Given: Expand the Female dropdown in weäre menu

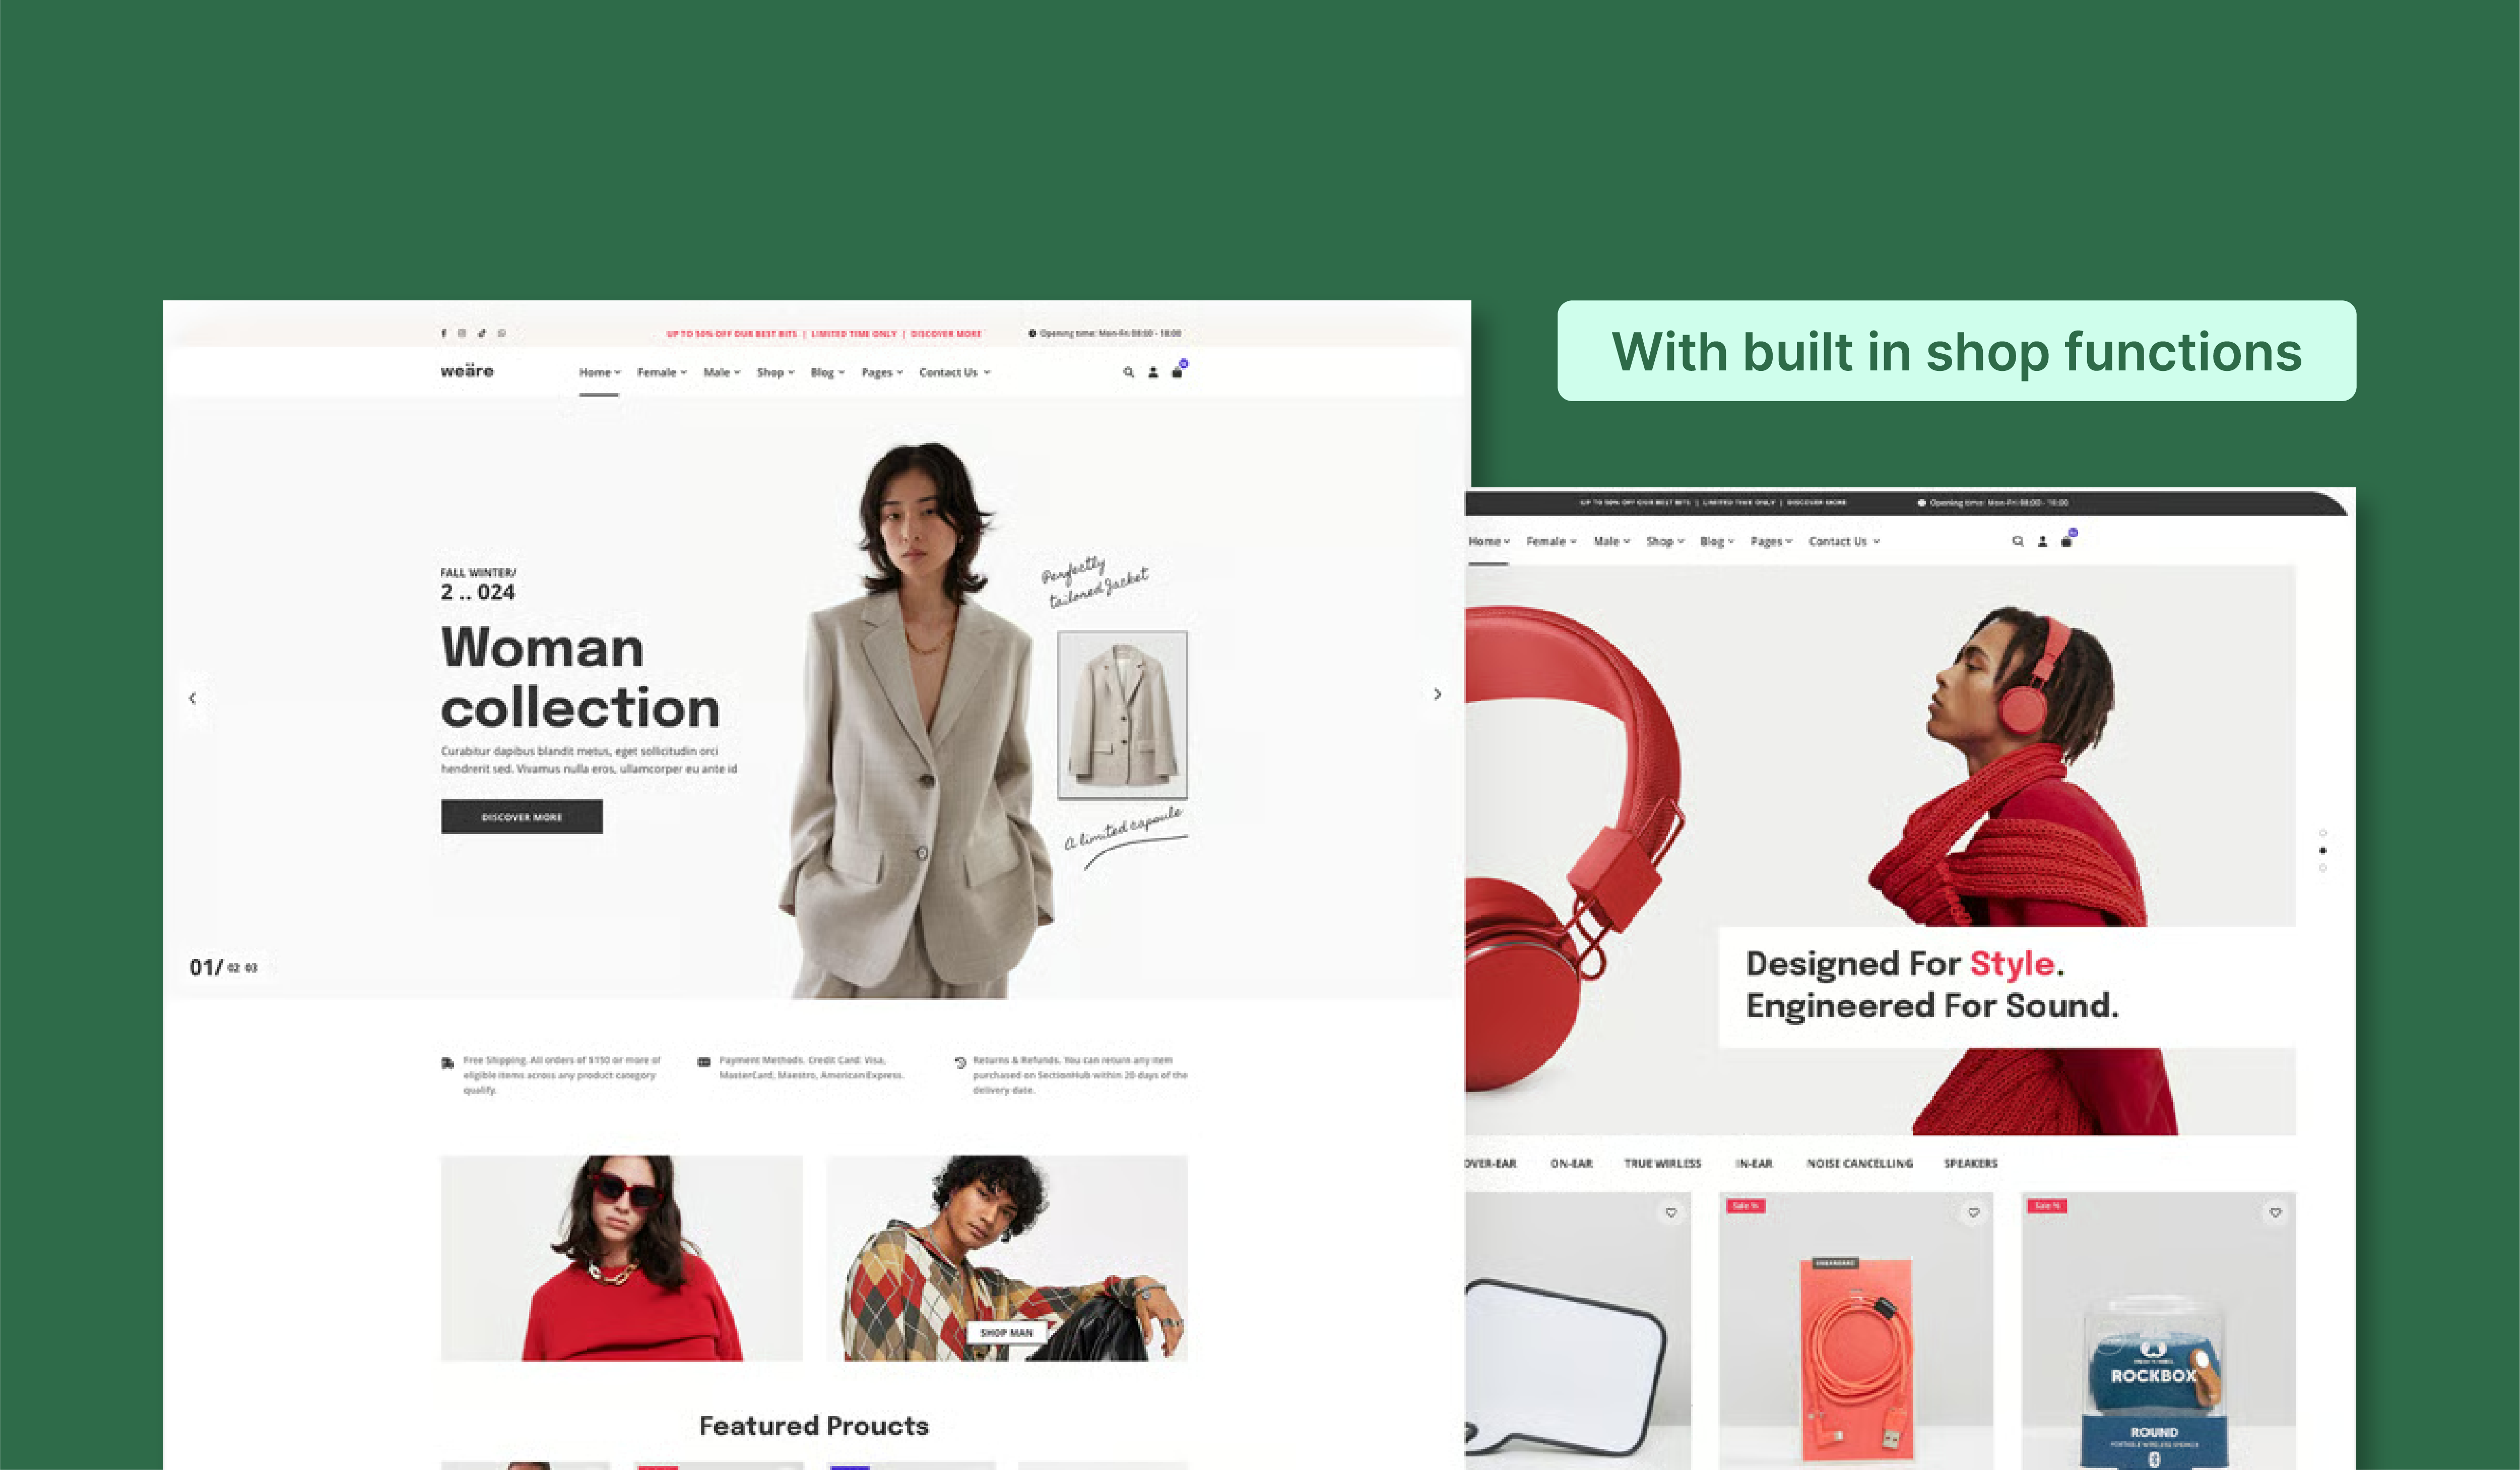Looking at the screenshot, I should click(x=662, y=372).
